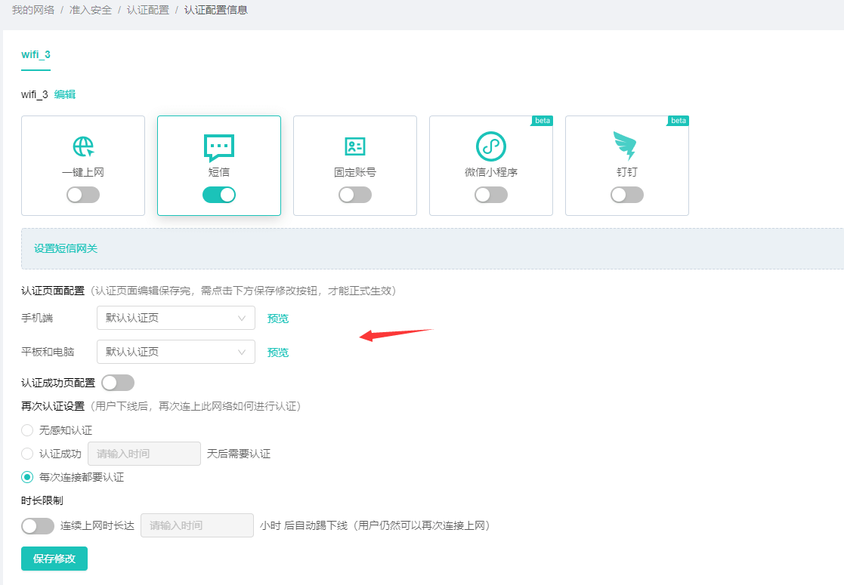
Task: Expand the 平板和电脑 authentication page dropdown
Action: (176, 352)
